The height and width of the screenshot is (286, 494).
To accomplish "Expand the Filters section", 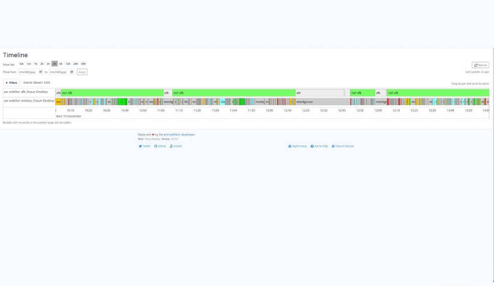I will [x=11, y=83].
